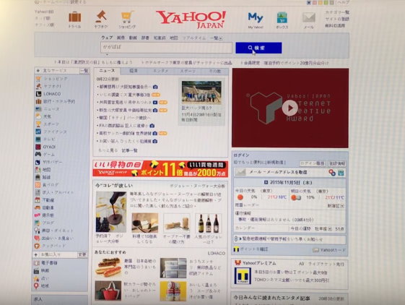Click the ショッピング icon in services sidebar
The height and width of the screenshot is (305, 405).
tap(38, 79)
